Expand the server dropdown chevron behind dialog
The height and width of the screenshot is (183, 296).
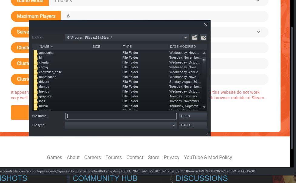258,32
